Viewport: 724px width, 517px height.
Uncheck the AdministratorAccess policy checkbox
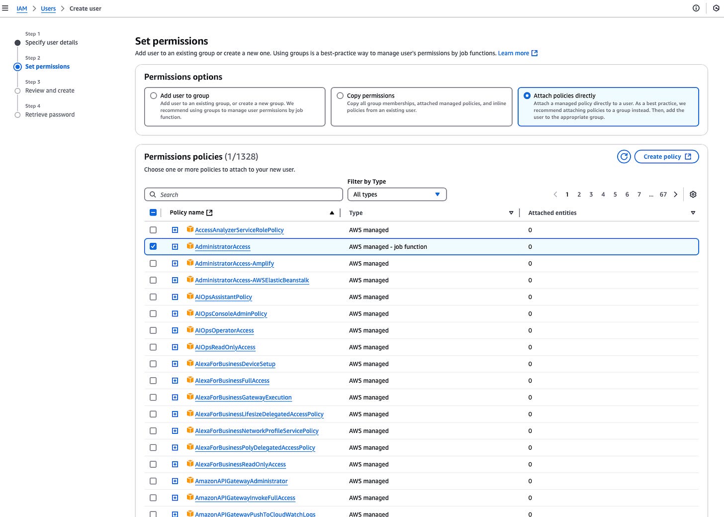click(x=153, y=246)
